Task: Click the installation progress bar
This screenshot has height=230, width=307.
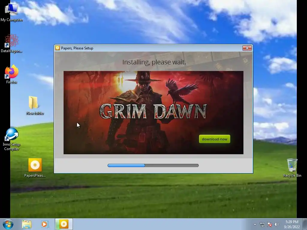Action: point(153,165)
